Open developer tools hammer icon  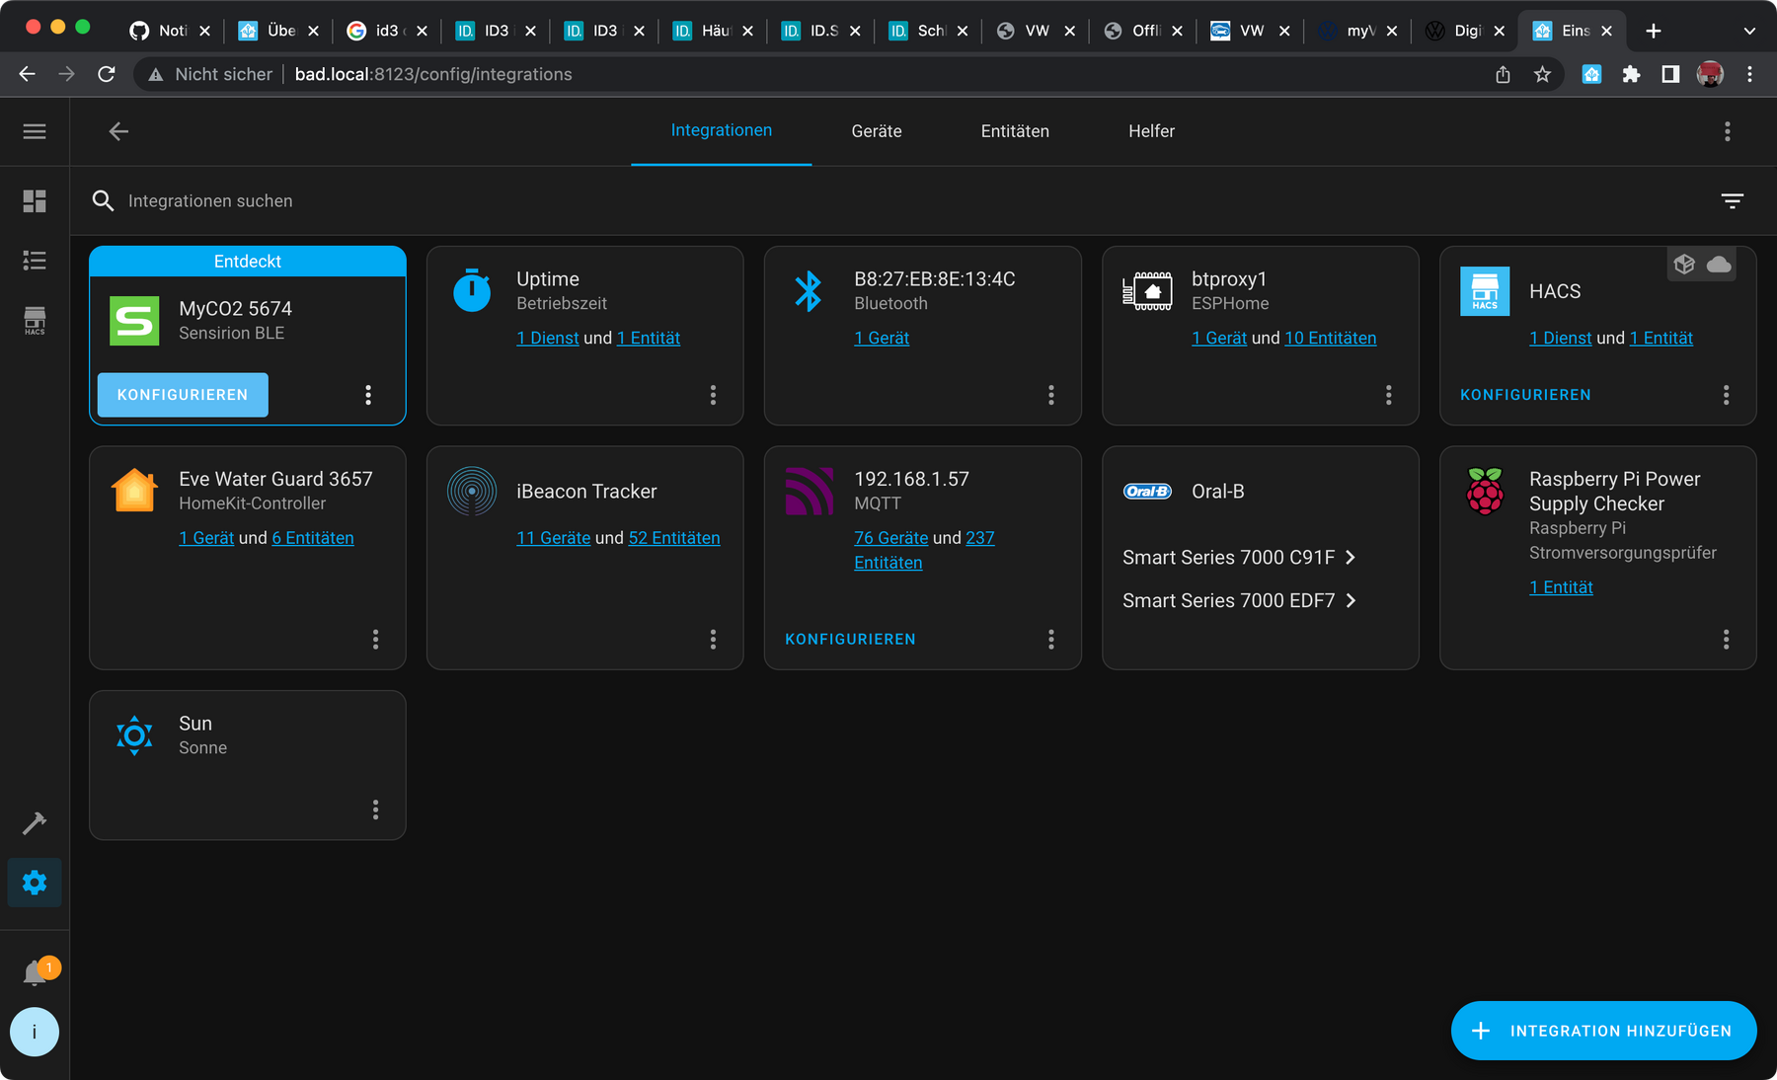tap(35, 822)
